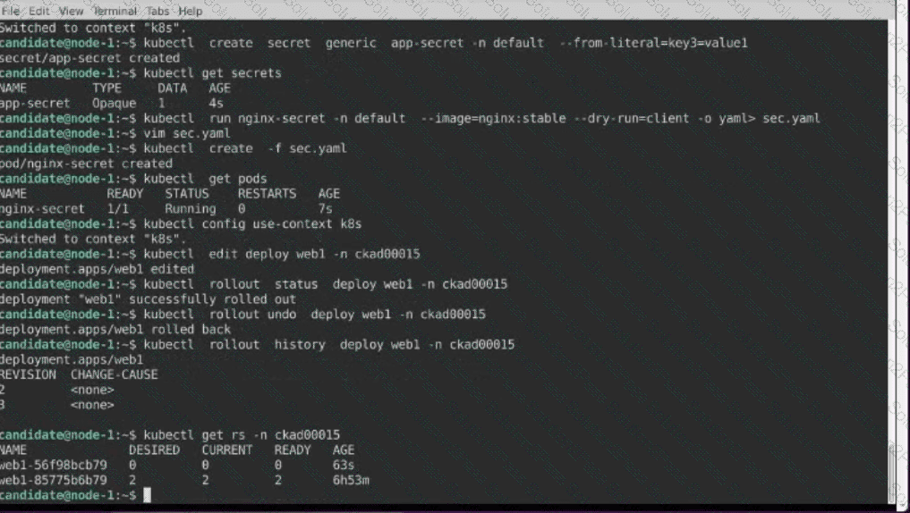Click the scrollbar track above the thumb
The image size is (910, 513).
[x=889, y=223]
